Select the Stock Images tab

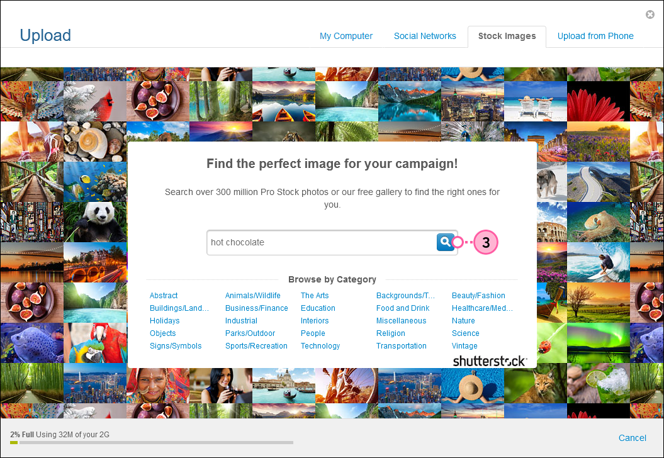coord(507,36)
